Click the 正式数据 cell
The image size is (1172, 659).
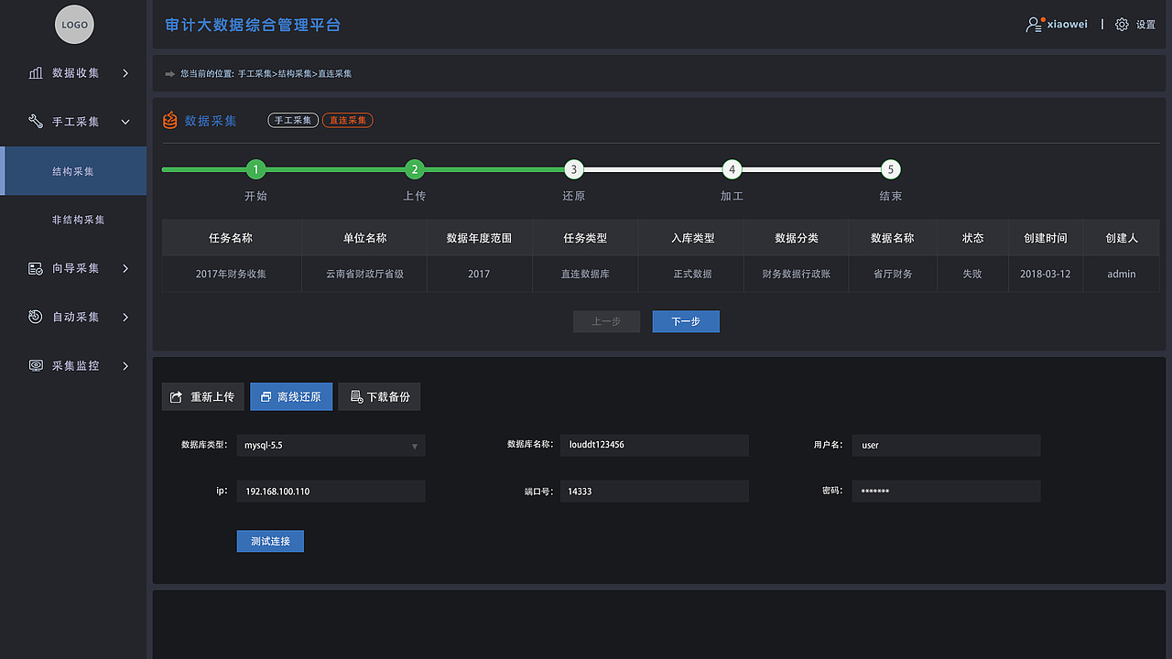(691, 274)
